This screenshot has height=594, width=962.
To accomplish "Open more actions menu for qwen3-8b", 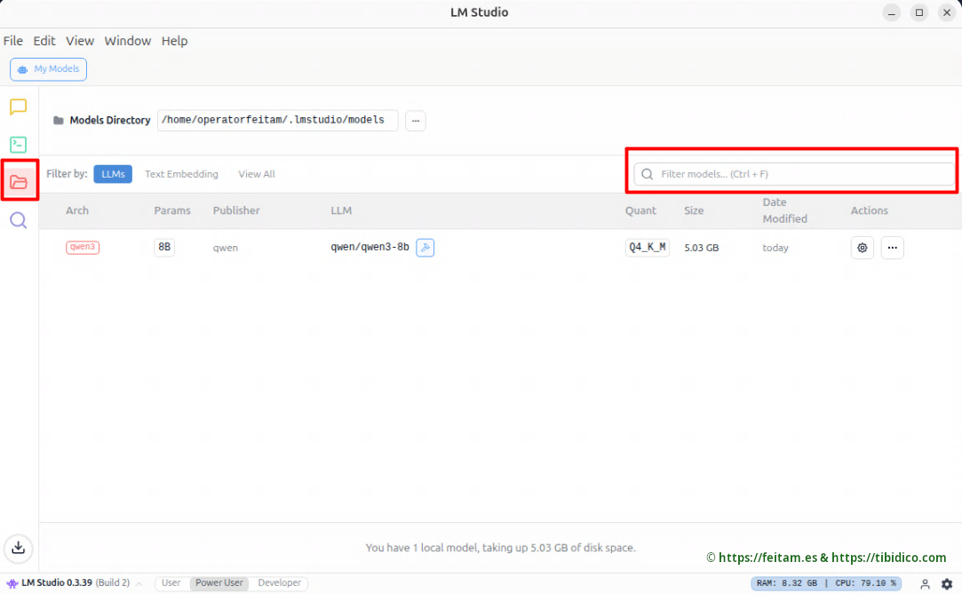I will click(892, 248).
